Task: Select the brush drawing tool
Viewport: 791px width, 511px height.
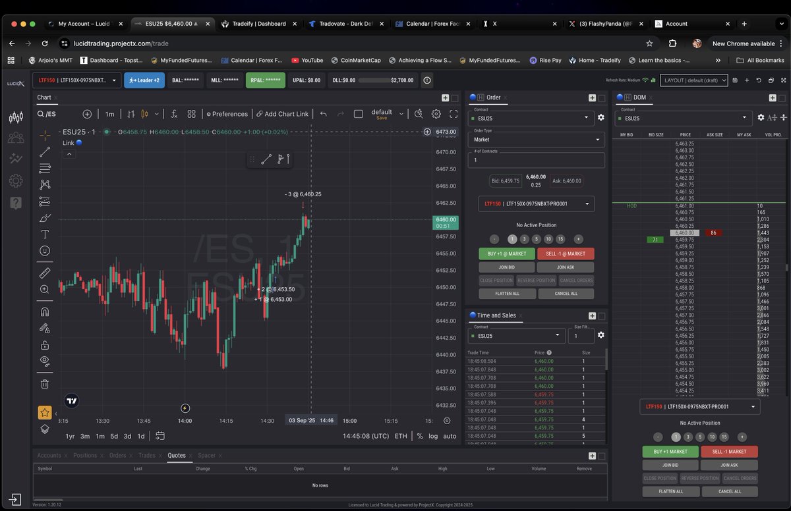Action: [45, 217]
